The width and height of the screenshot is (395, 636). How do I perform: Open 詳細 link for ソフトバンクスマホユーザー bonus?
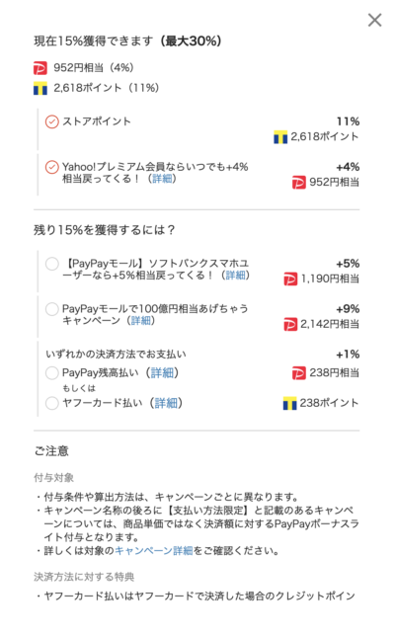click(235, 276)
